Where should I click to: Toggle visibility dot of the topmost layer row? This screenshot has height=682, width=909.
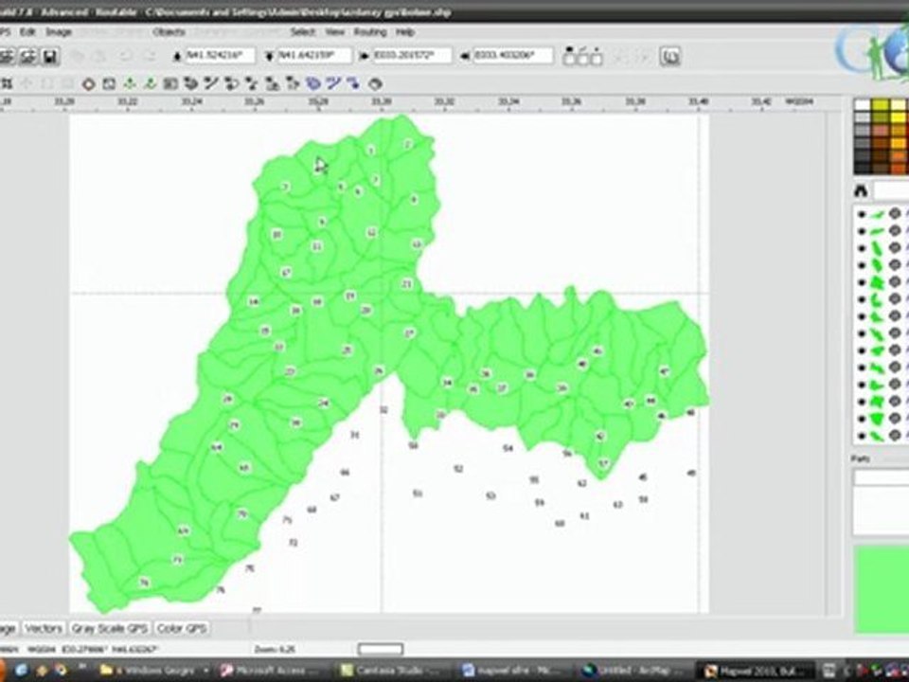(861, 214)
